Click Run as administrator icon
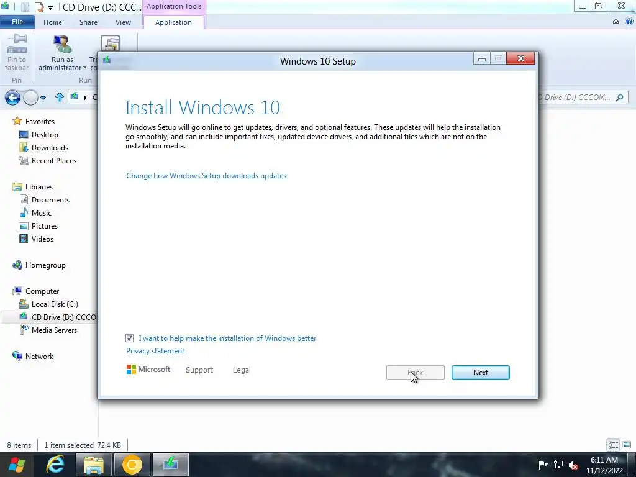The image size is (636, 477). [62, 45]
